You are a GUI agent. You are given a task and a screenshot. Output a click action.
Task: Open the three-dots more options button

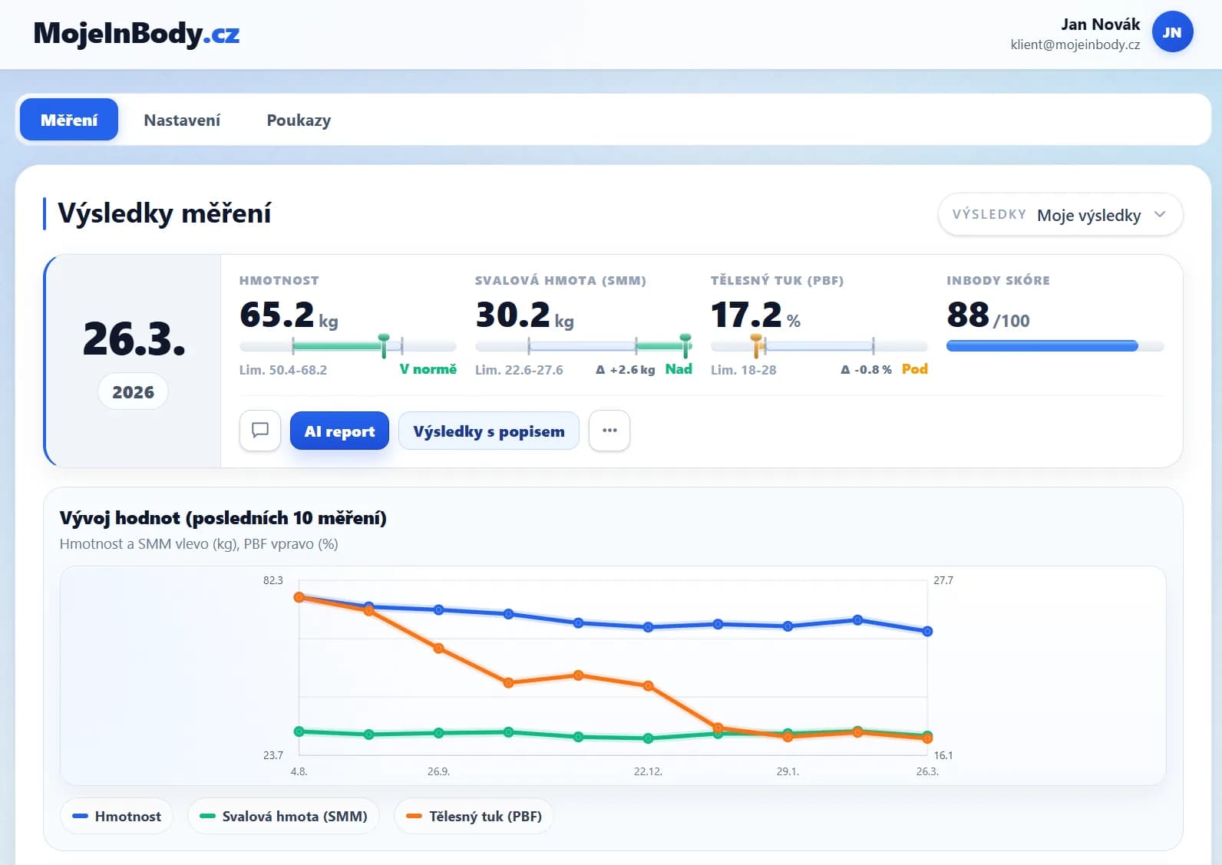[609, 431]
